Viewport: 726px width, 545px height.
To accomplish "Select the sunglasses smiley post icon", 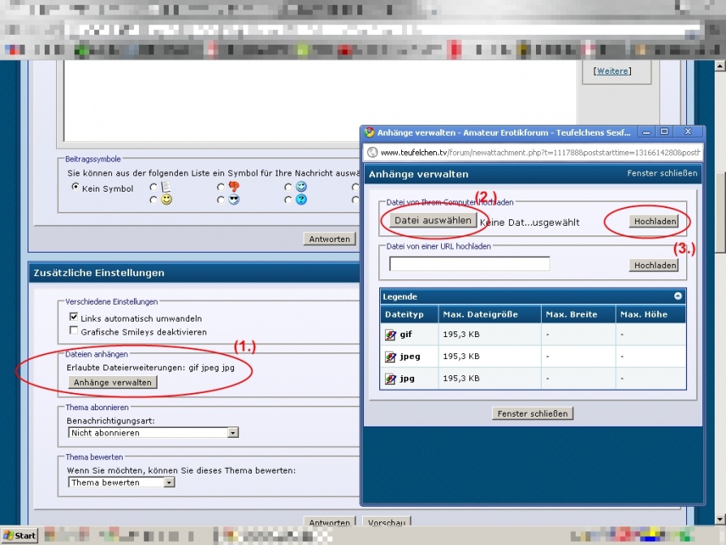I will [x=234, y=200].
